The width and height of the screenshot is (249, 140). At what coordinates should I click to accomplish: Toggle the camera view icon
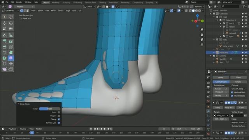pyautogui.click(x=202, y=40)
